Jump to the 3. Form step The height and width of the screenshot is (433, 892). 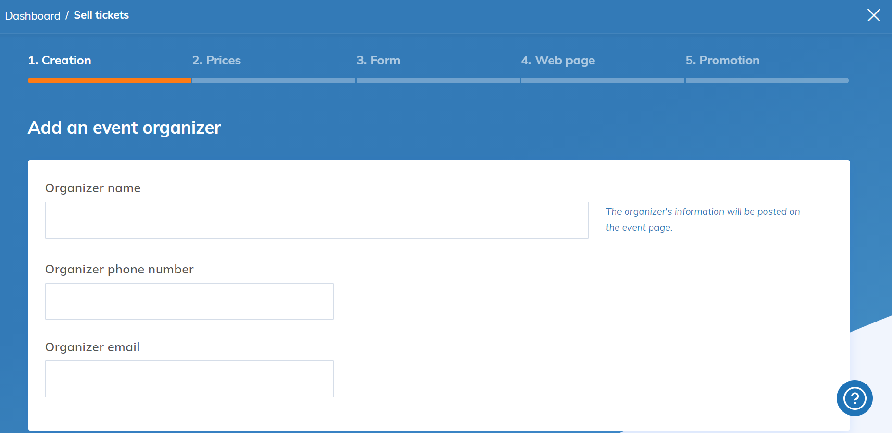click(378, 61)
